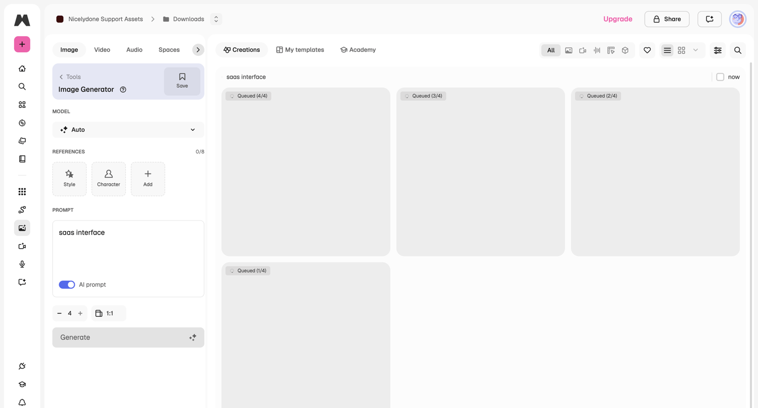The image size is (758, 408).
Task: Switch to the Audio tab
Action: point(134,50)
